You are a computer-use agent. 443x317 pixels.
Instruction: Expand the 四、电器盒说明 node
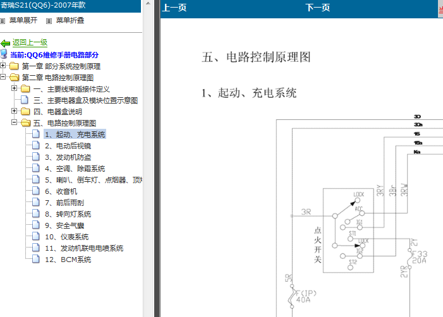pos(14,111)
